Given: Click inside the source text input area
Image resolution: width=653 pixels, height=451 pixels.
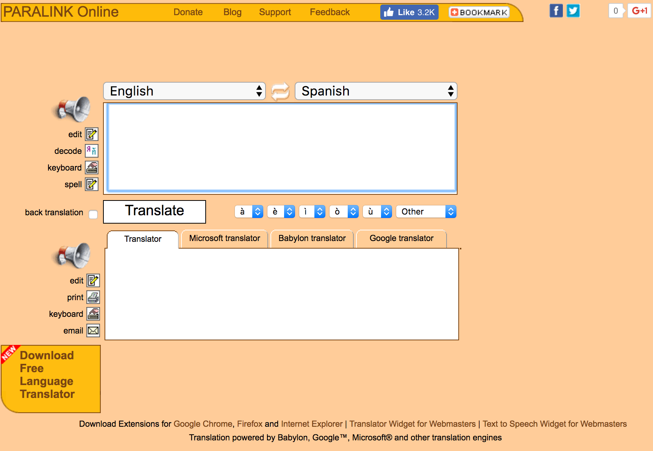Looking at the screenshot, I should 281,147.
